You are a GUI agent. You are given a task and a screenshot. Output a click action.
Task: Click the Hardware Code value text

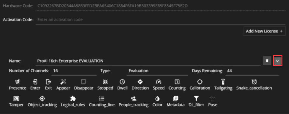click(113, 6)
